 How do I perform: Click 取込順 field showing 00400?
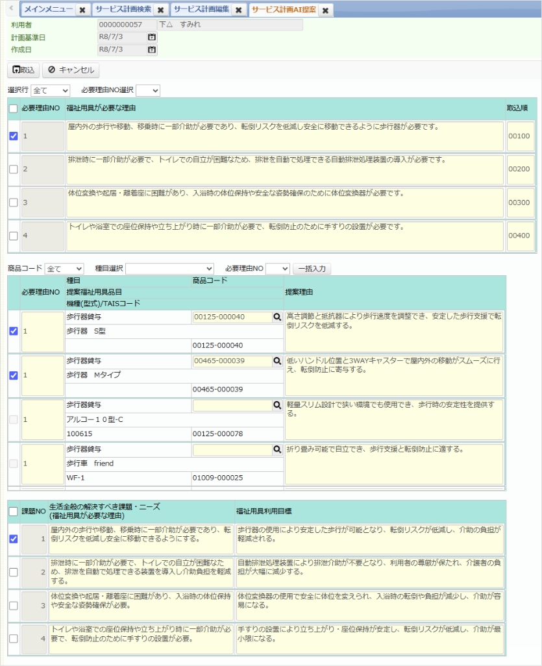(x=521, y=236)
